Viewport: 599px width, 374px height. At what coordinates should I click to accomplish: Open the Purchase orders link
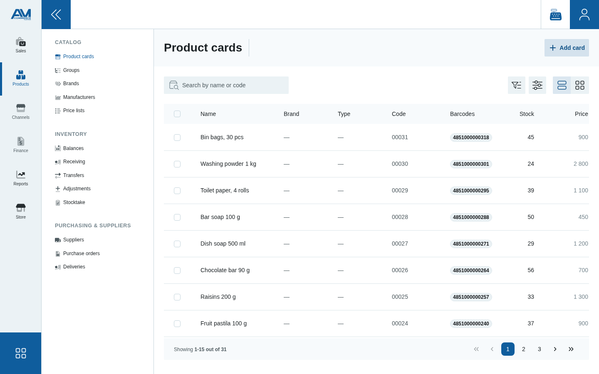pyautogui.click(x=77, y=253)
